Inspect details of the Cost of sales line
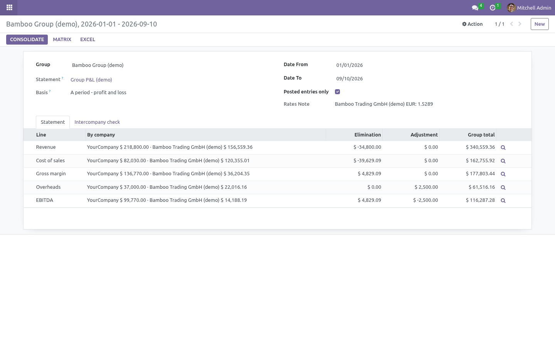 tap(503, 161)
